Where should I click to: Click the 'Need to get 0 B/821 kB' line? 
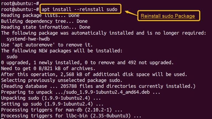pyautogui.click(x=48, y=68)
